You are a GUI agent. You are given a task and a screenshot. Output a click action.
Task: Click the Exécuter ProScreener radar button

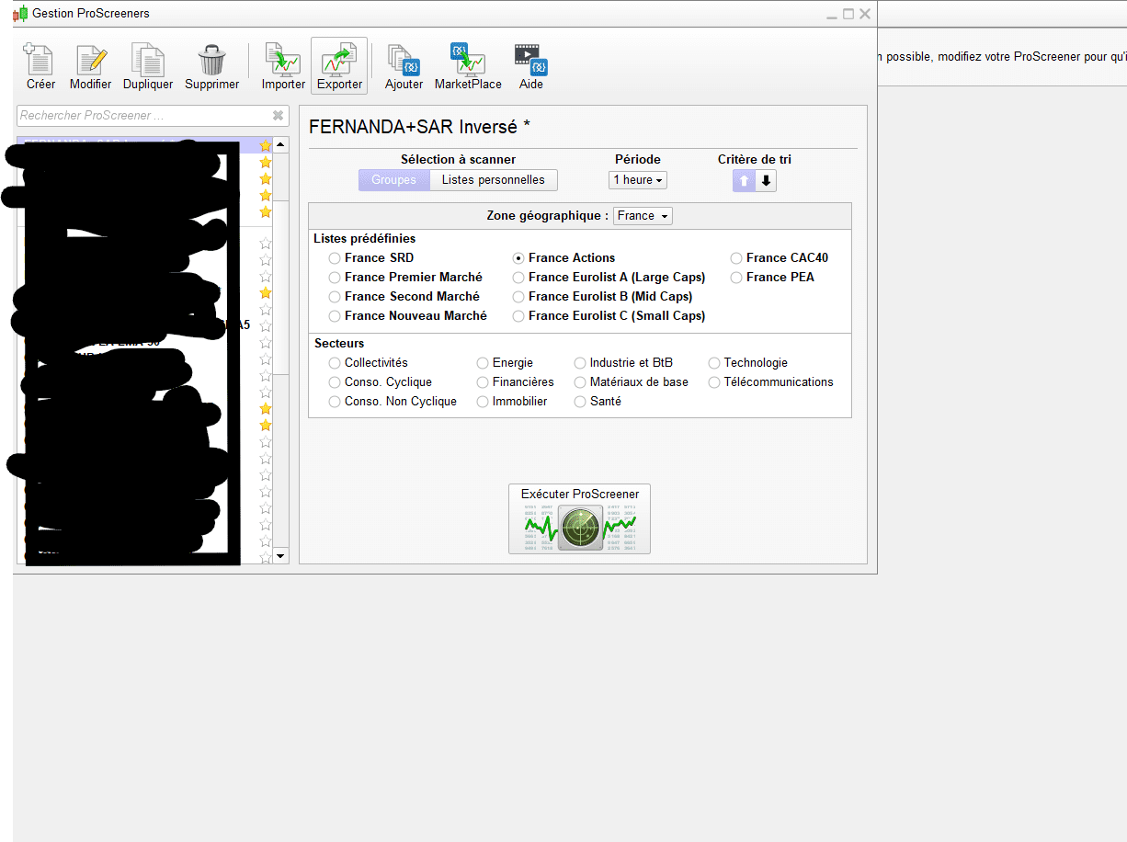(579, 518)
